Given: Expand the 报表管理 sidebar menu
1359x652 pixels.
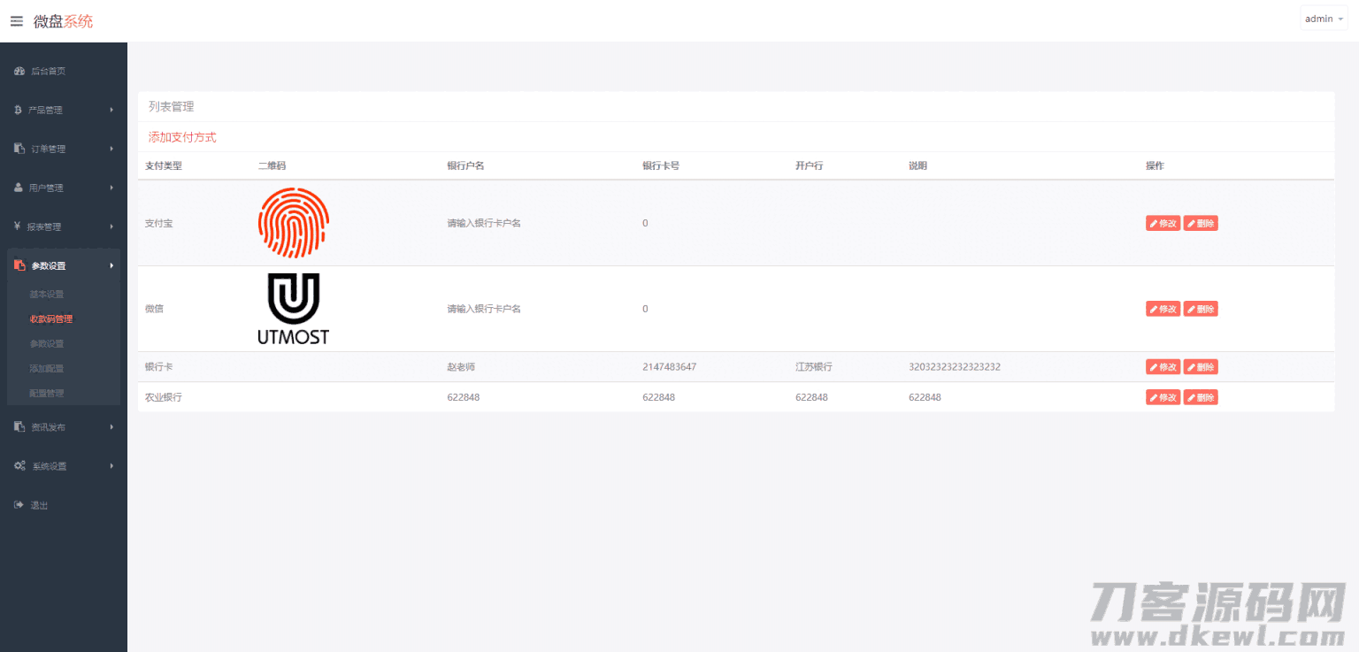Looking at the screenshot, I should point(64,226).
